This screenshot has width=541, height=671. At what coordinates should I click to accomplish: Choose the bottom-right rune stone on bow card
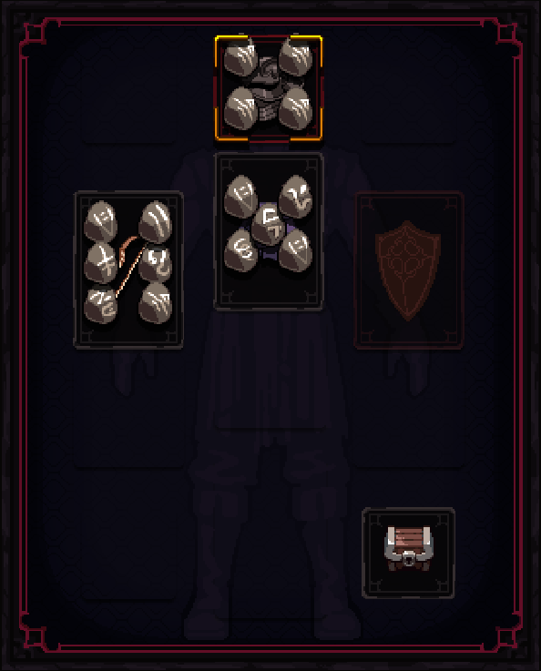[x=156, y=303]
